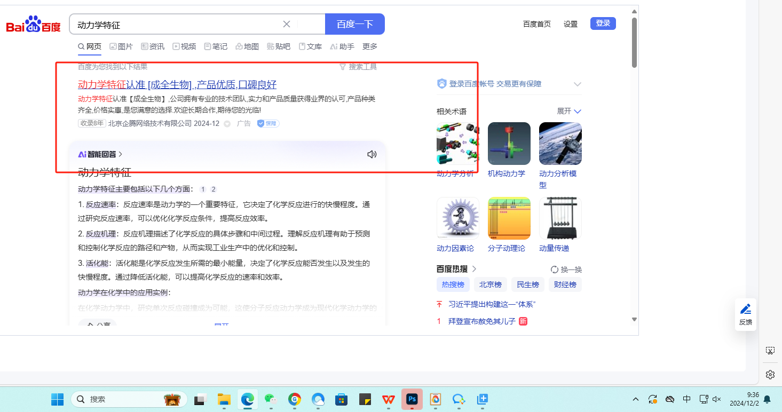This screenshot has width=782, height=412.
Task: Expand the 更多 tab menu
Action: point(370,46)
